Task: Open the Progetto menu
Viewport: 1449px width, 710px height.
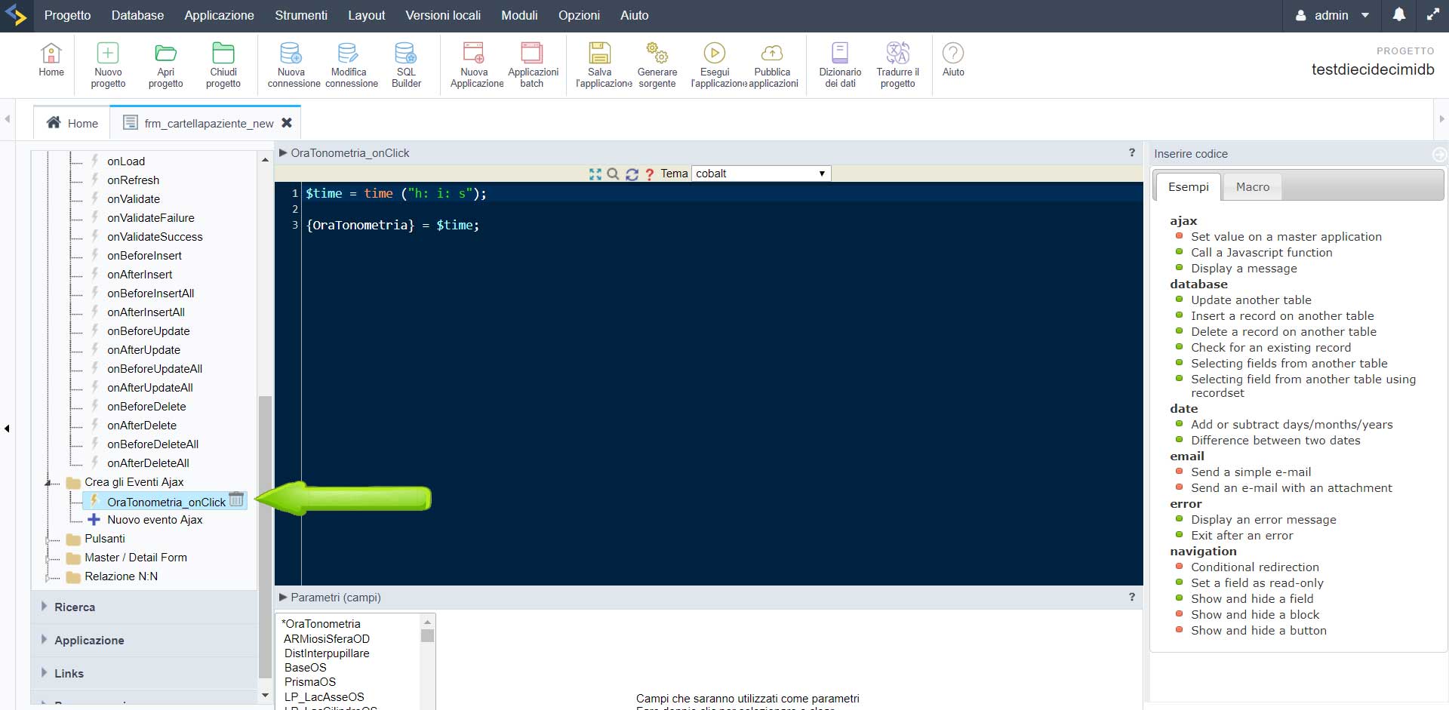Action: coord(67,15)
